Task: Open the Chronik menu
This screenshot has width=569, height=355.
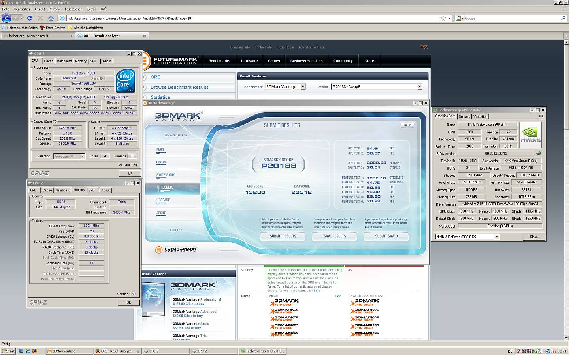Action: (55, 9)
